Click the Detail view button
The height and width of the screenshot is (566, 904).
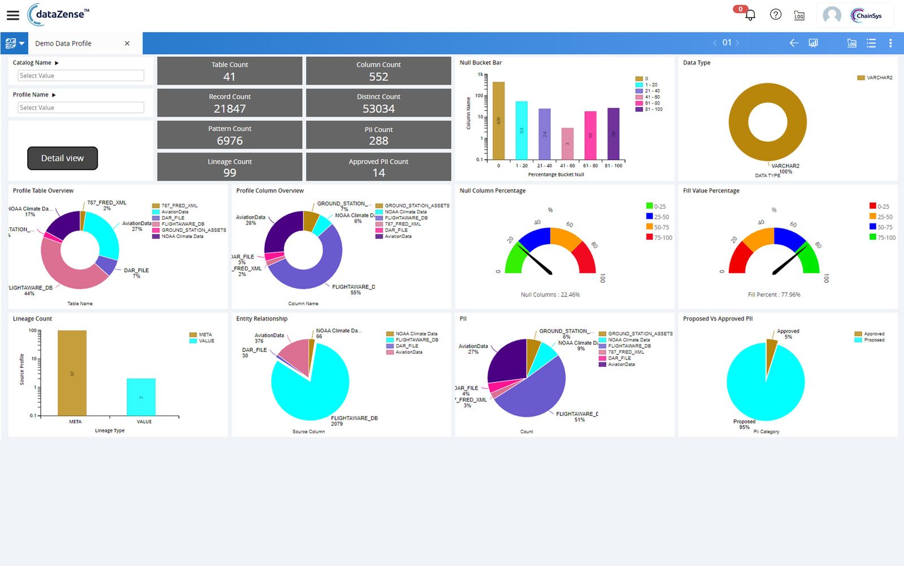click(62, 158)
